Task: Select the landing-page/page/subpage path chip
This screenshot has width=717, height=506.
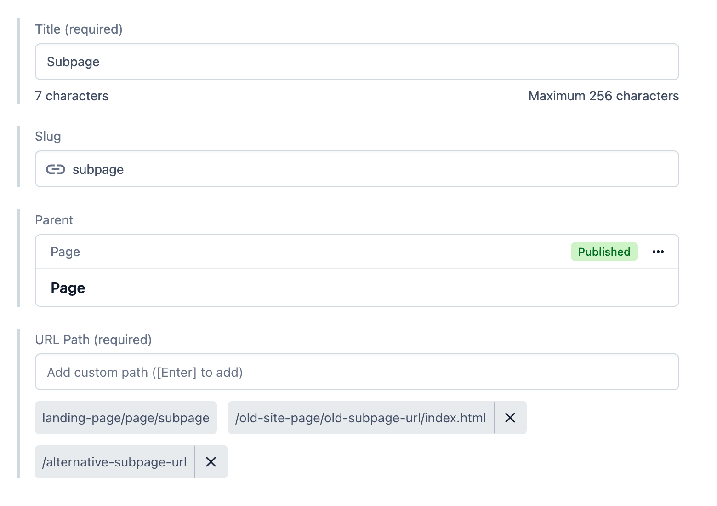Action: [x=125, y=418]
